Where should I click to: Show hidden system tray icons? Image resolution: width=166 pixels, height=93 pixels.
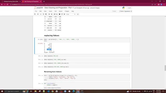[143, 91]
